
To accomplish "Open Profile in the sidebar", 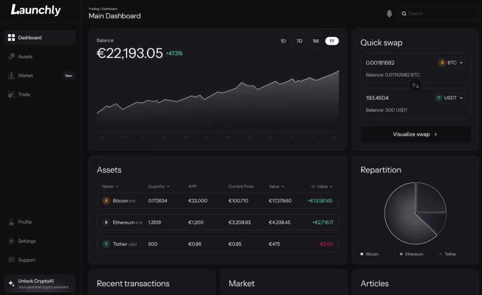I will click(40, 222).
